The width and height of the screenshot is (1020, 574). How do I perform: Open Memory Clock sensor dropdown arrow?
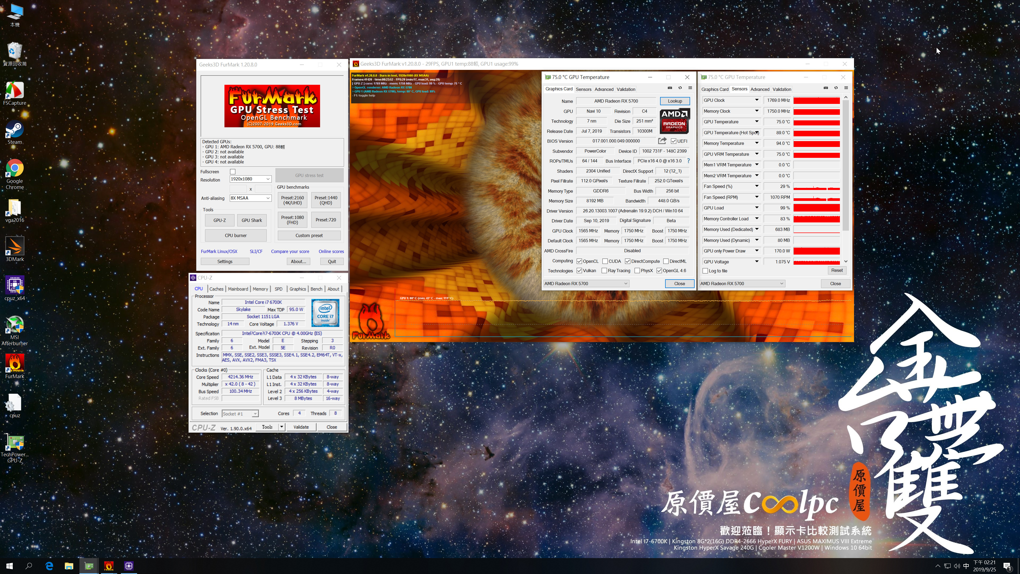tap(757, 111)
